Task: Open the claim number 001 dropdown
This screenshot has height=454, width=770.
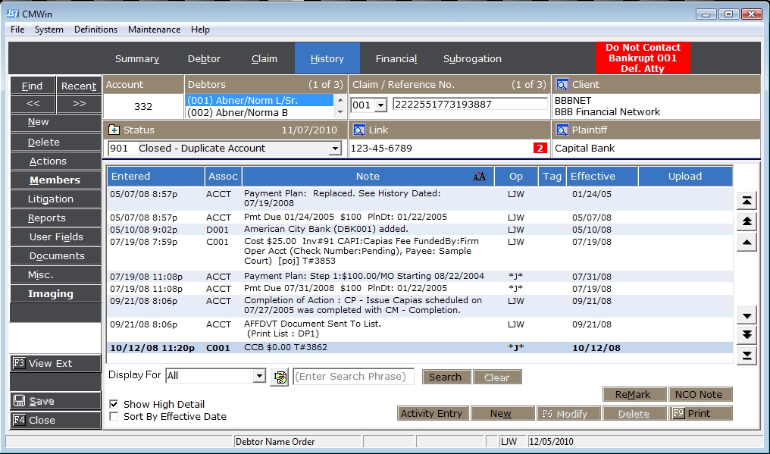Action: click(380, 105)
